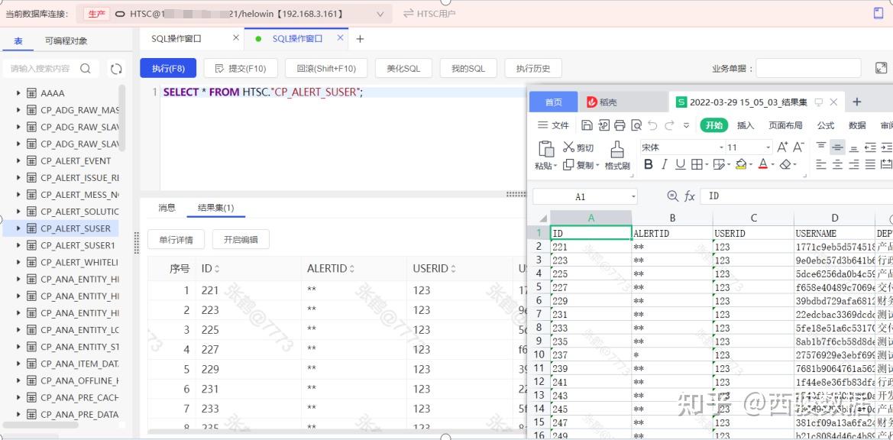The image size is (893, 440).
Task: Click the fx insert function icon
Action: pos(689,196)
